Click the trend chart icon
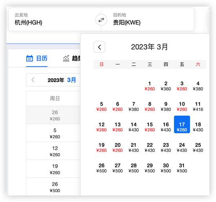Viewport: 216px width, 202px height. [66, 58]
